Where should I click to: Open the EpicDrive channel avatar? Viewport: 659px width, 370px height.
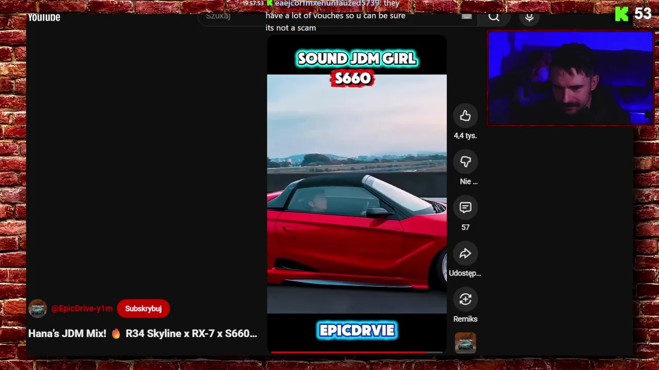point(38,308)
